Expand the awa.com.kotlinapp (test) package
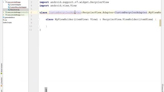This screenshot has width=164, height=92. click(x=3, y=15)
